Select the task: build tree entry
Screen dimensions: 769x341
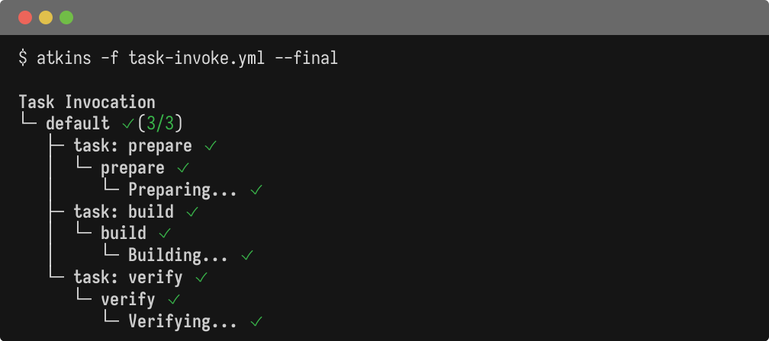tap(123, 212)
